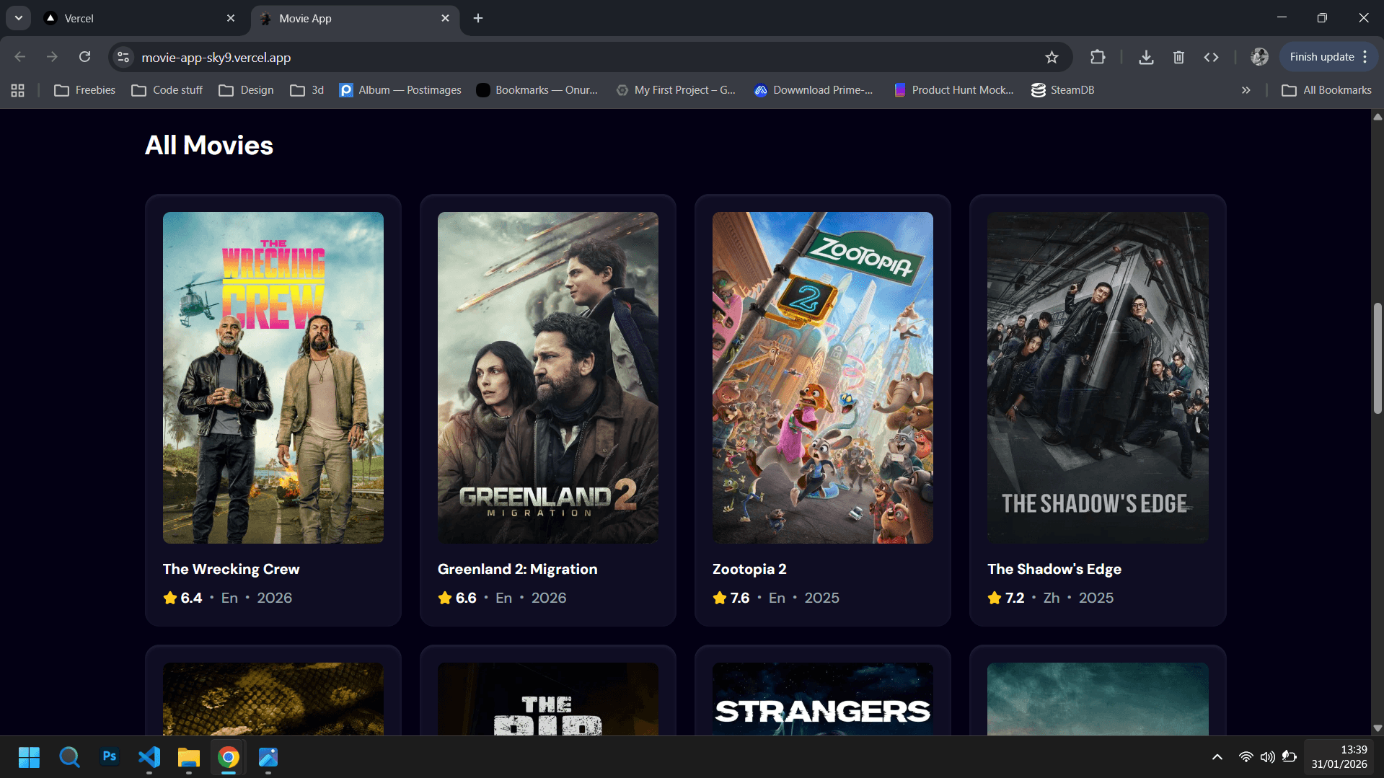Click the site permissions icon in the address bar
Viewport: 1384px width, 778px height.
click(x=123, y=56)
